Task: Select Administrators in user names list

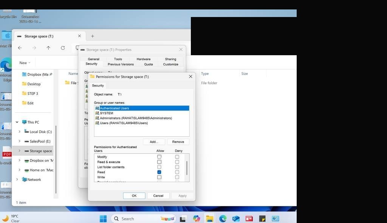Action: (x=141, y=118)
